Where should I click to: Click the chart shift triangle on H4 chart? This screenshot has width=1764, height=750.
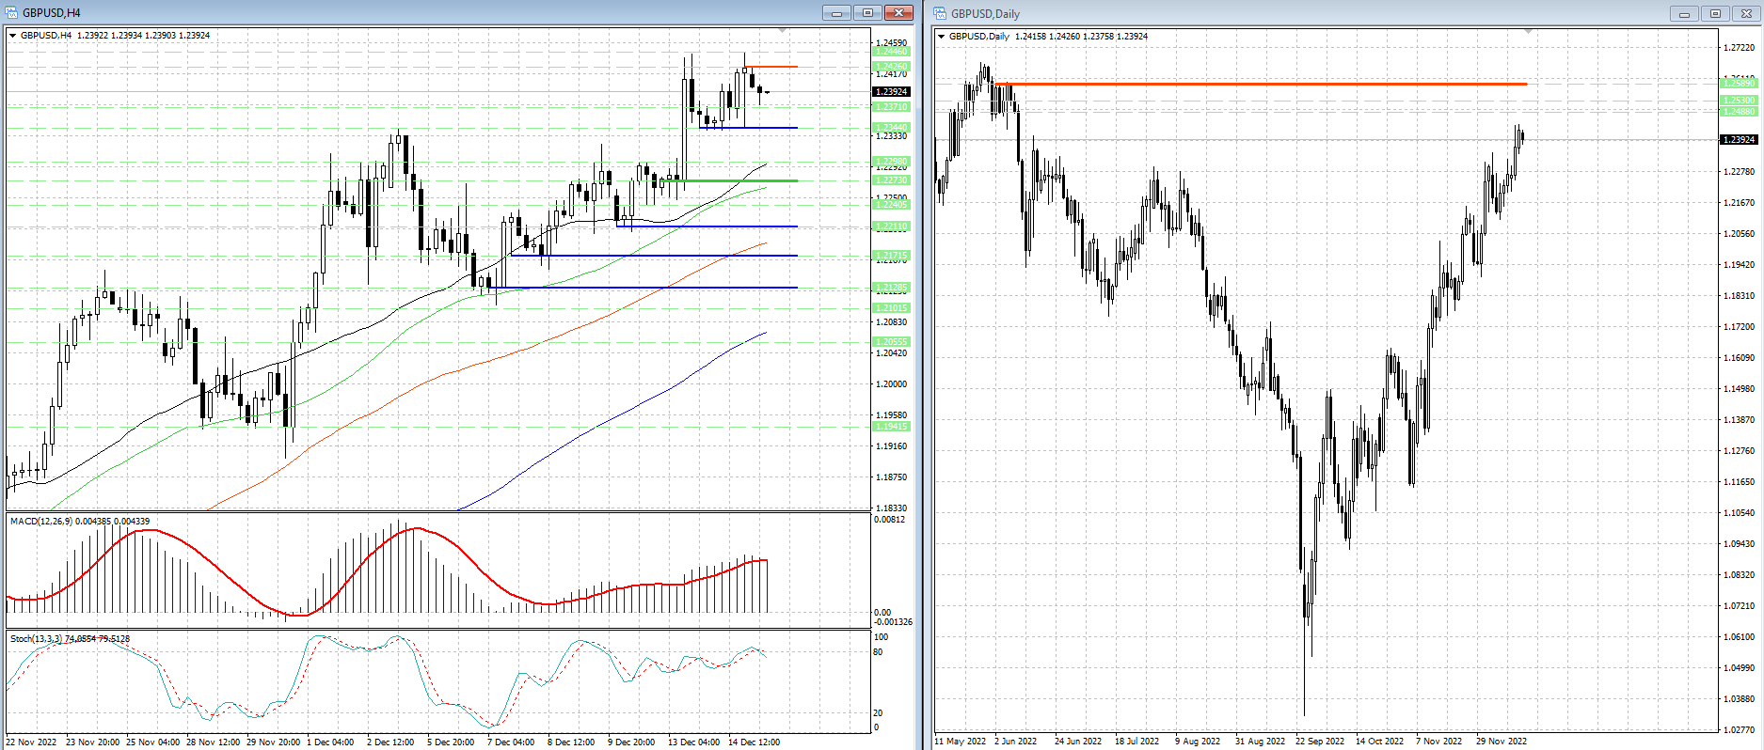tap(783, 31)
